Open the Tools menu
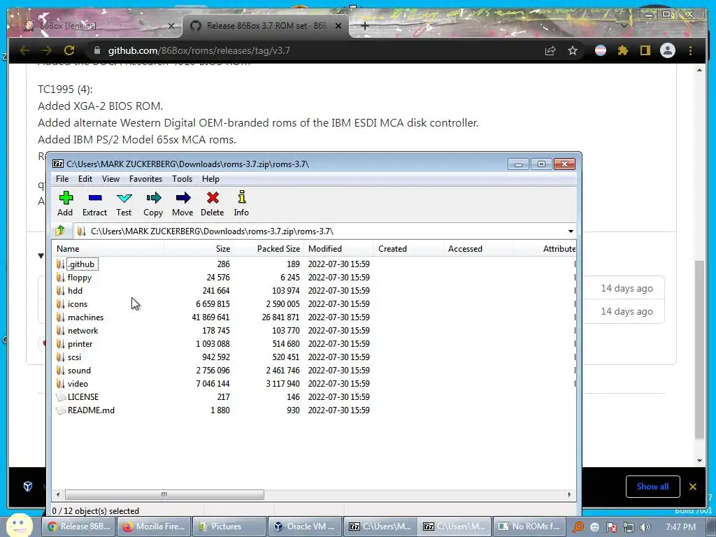 (x=182, y=179)
